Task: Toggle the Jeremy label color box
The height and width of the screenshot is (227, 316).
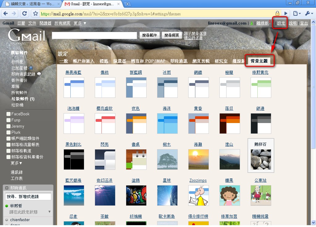Action: click(x=8, y=126)
